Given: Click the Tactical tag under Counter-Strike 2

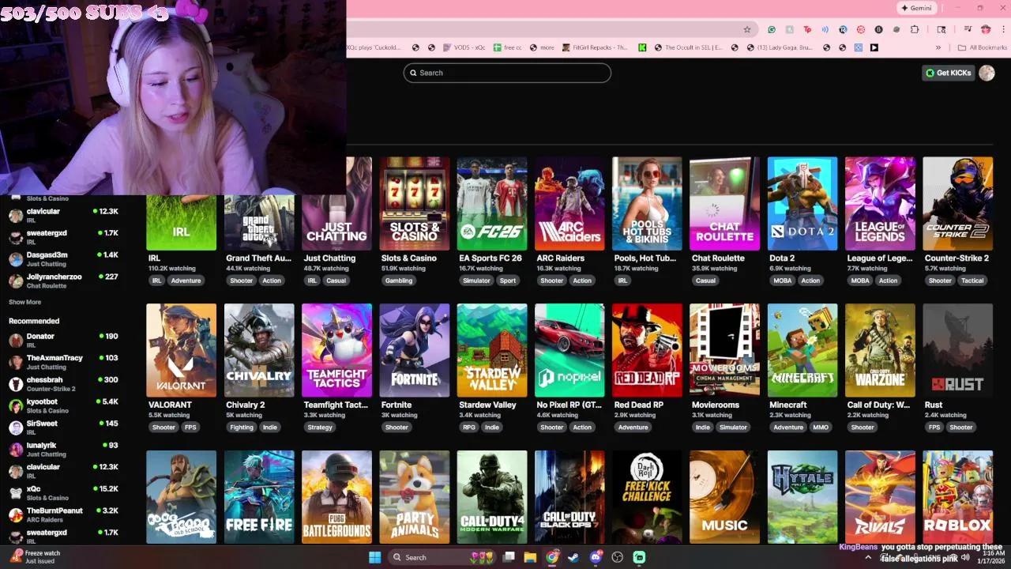Looking at the screenshot, I should [972, 281].
